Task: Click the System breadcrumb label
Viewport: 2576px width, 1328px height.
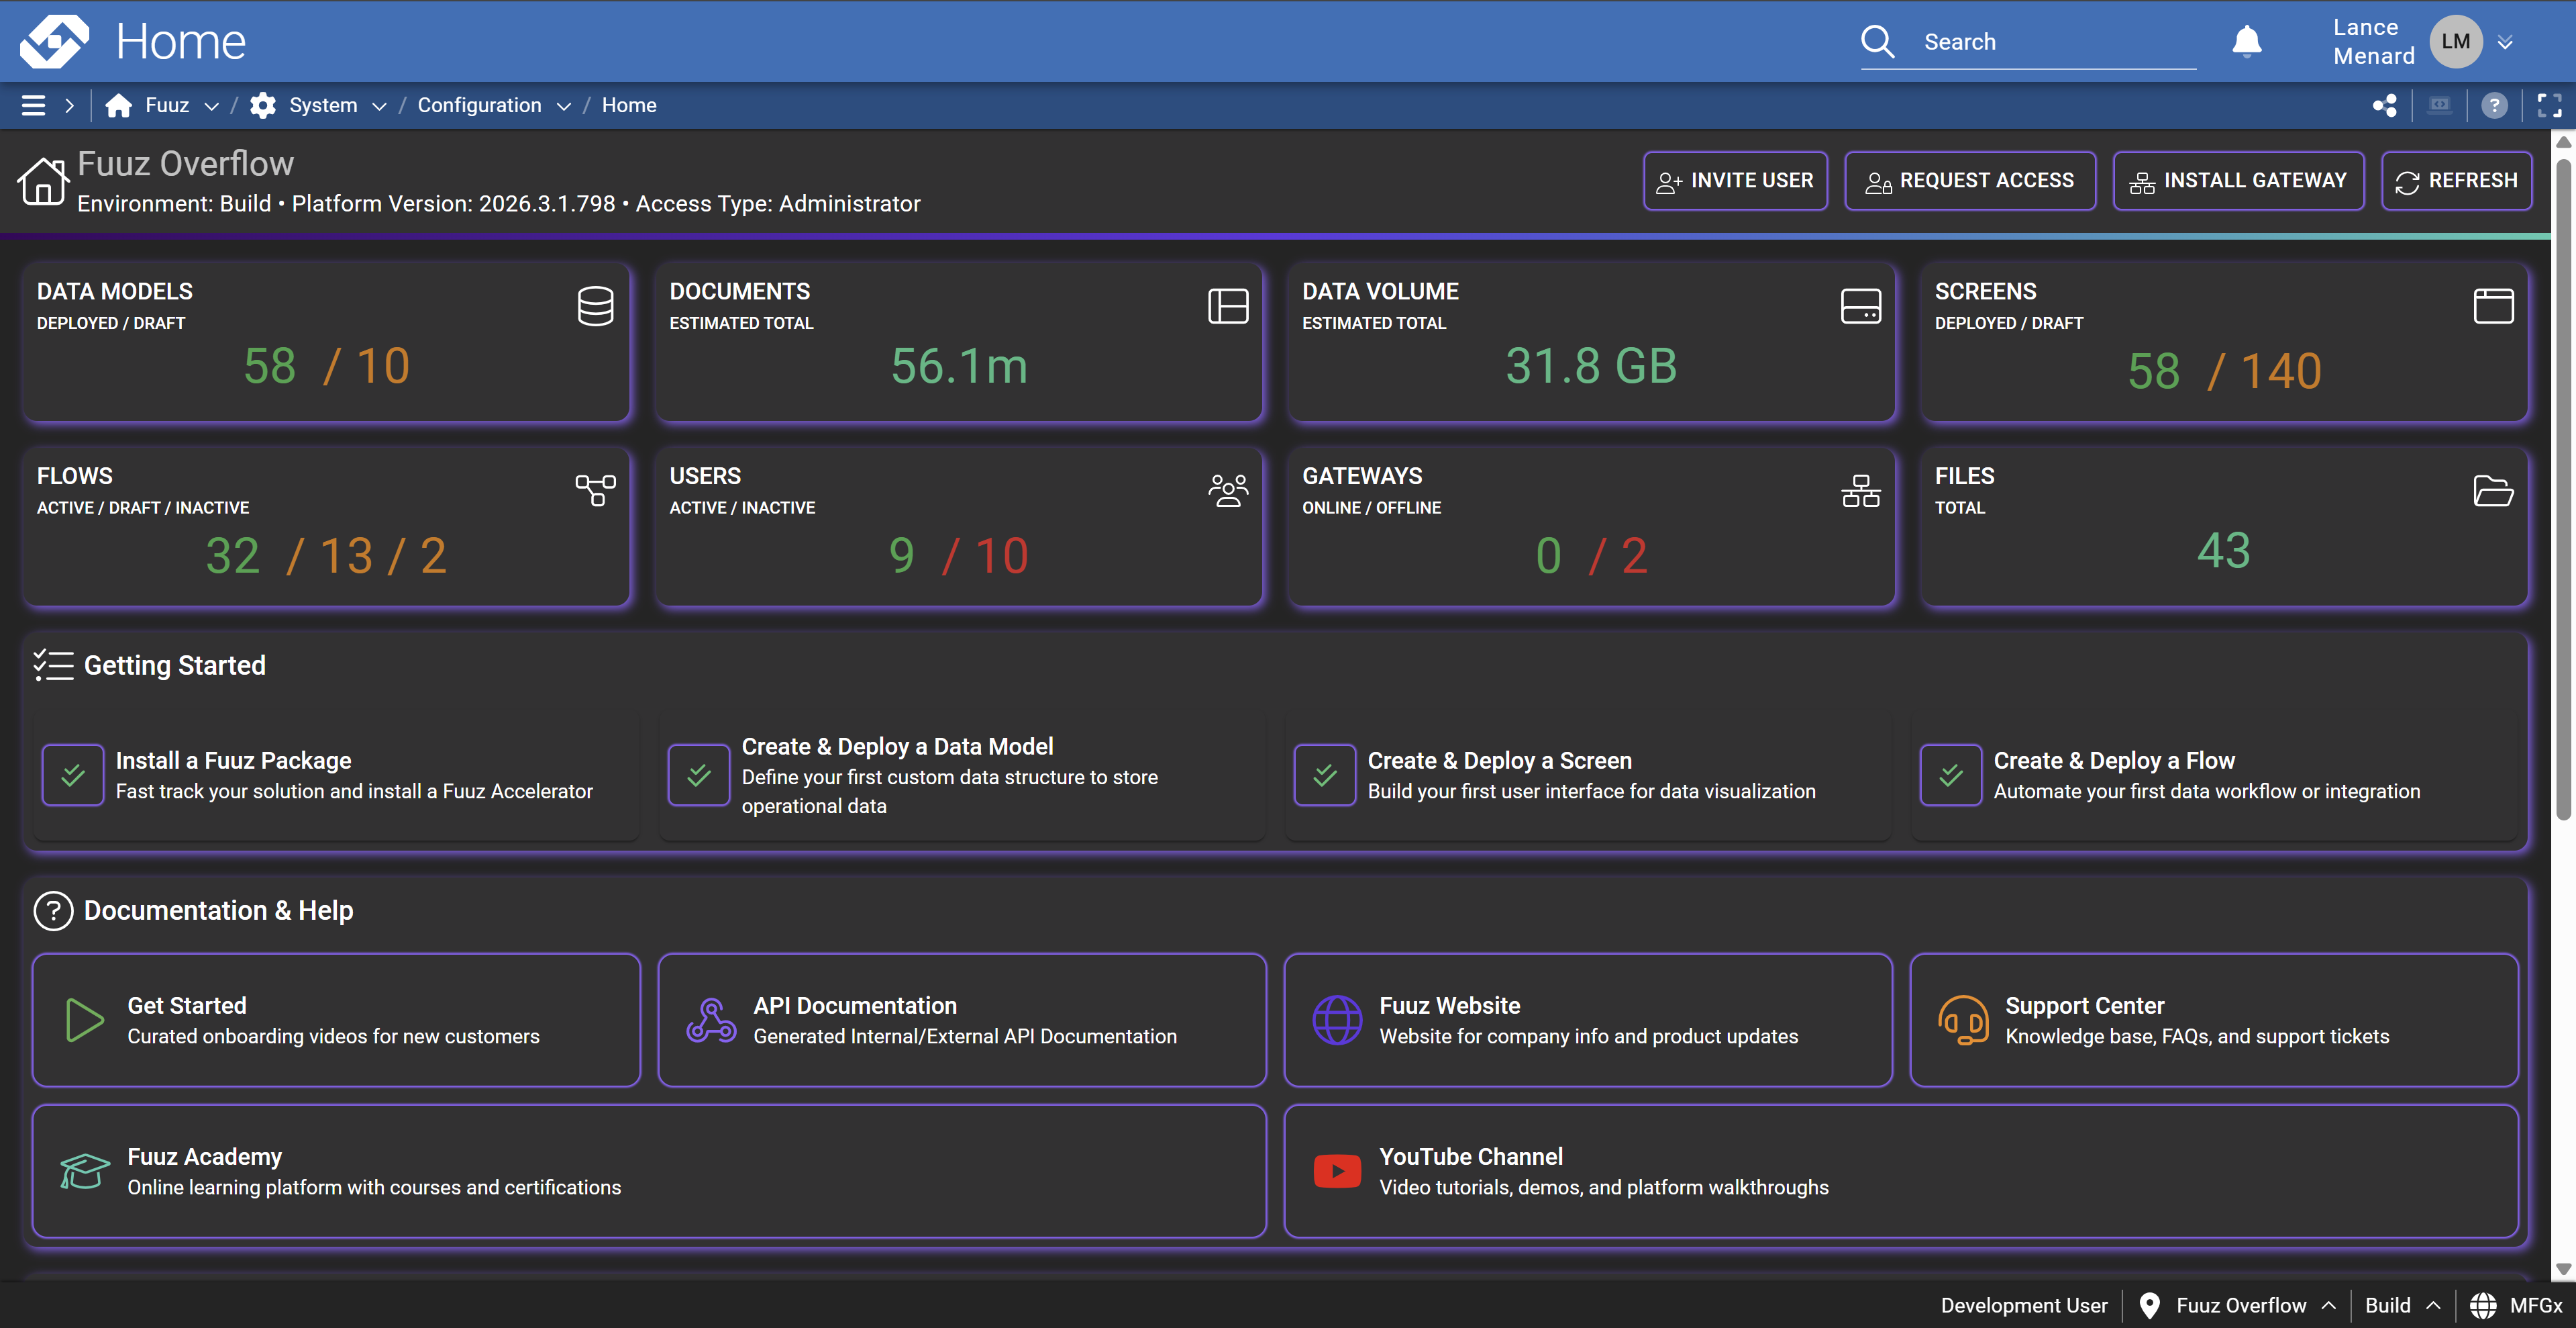Action: coord(323,105)
